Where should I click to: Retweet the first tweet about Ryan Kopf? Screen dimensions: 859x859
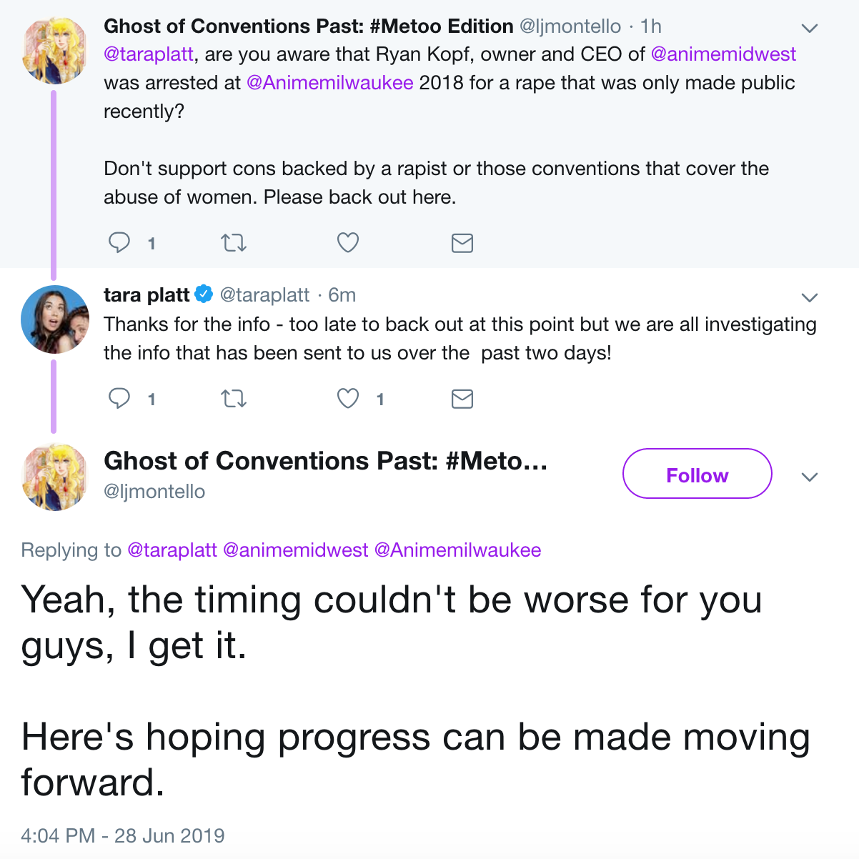(x=234, y=243)
